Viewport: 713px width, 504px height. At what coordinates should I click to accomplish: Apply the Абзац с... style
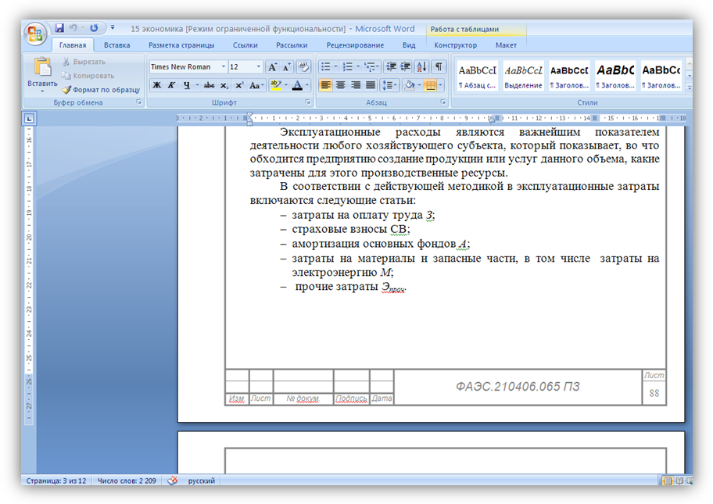(477, 76)
